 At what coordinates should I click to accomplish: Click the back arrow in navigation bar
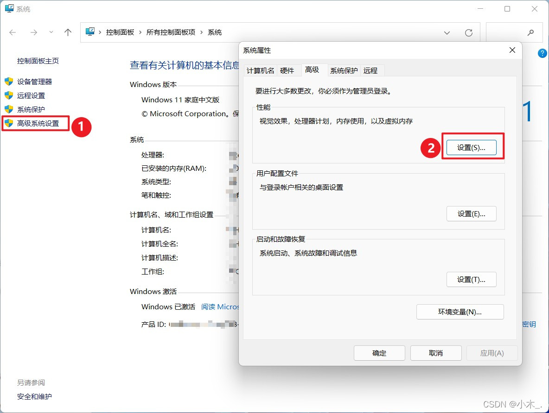pyautogui.click(x=13, y=32)
